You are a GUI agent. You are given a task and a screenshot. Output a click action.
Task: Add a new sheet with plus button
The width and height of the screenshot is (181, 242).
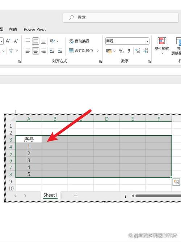coord(76,196)
